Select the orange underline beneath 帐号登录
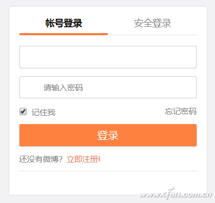Viewport: 215px width, 203px height. (64, 34)
